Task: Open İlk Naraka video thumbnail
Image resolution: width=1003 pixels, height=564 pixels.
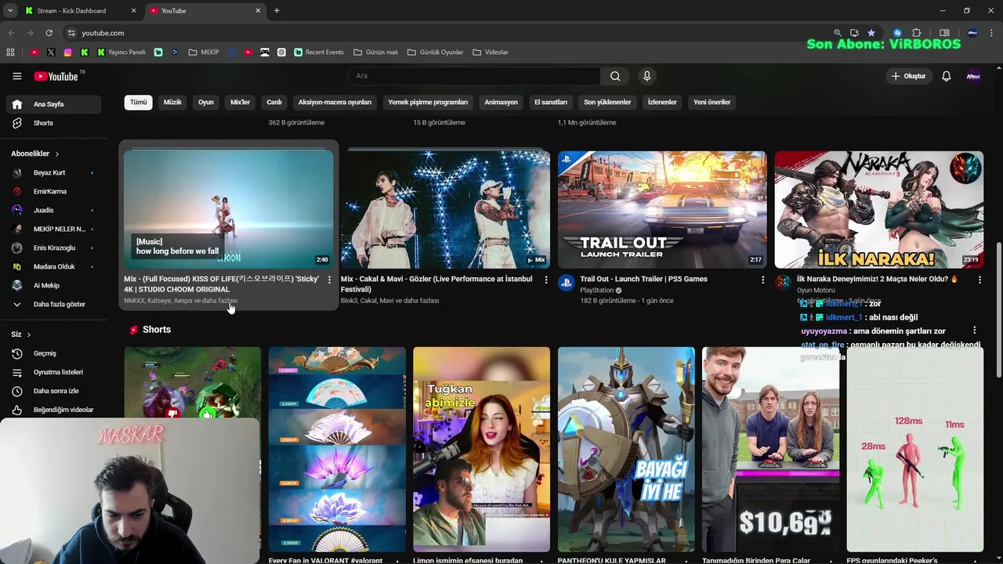Action: point(879,209)
